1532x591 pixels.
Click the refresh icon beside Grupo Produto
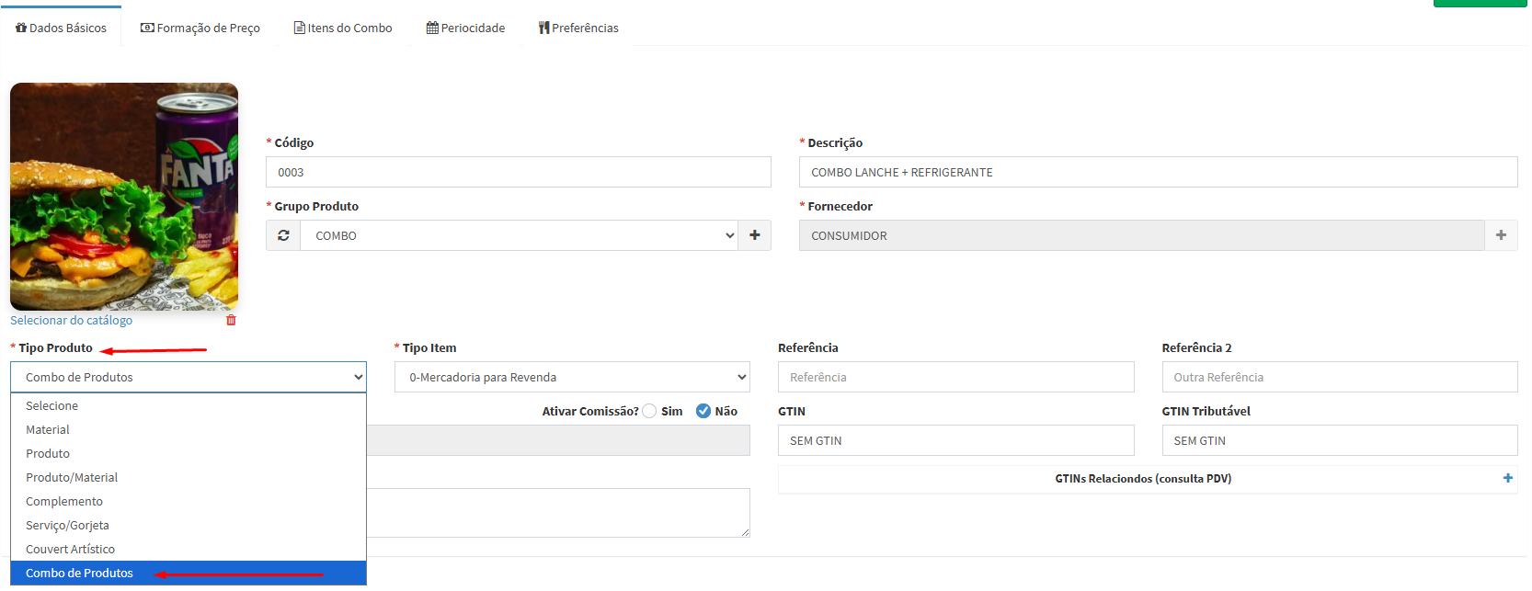283,236
